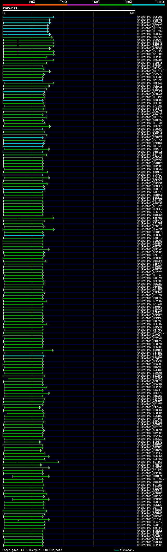Select label UniRef100_A8RJT8
167x552 pixels.
pos(150,149)
